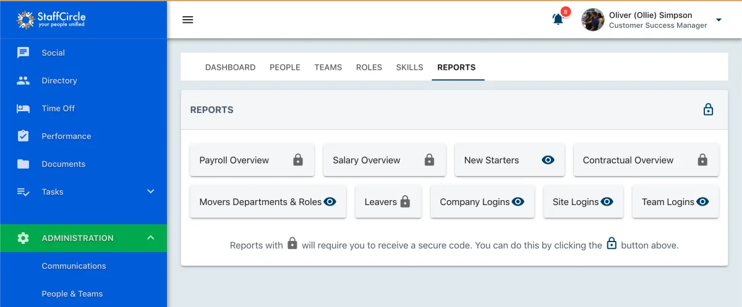Image resolution: width=742 pixels, height=307 pixels.
Task: Open Social via its chat icon
Action: [x=23, y=53]
